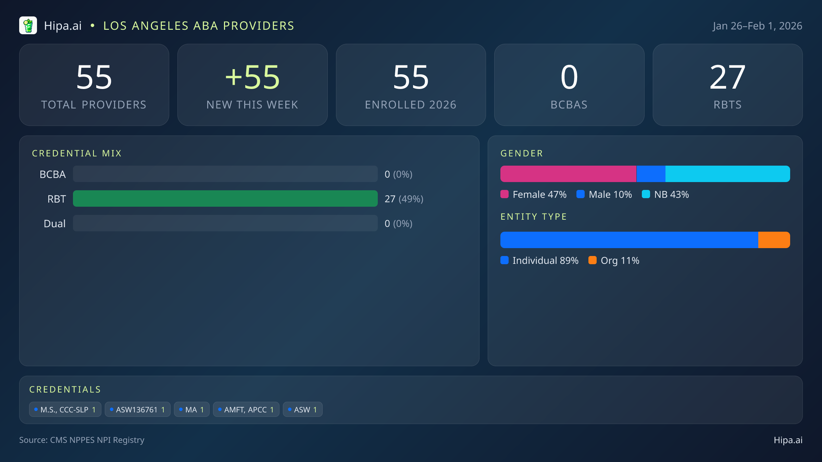
Task: Click the CMS NPPES NPI Registry source link
Action: [82, 440]
